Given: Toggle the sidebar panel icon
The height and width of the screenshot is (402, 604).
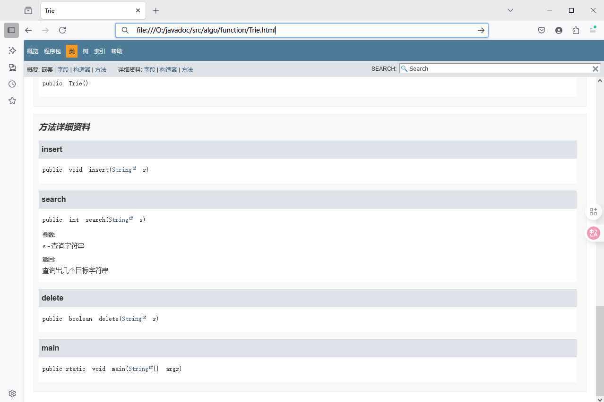Looking at the screenshot, I should point(11,30).
